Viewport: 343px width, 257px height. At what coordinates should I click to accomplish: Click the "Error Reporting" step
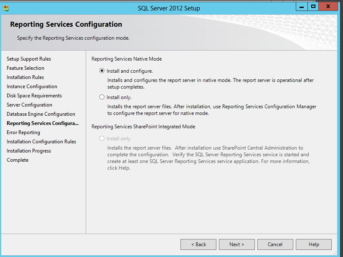(23, 132)
